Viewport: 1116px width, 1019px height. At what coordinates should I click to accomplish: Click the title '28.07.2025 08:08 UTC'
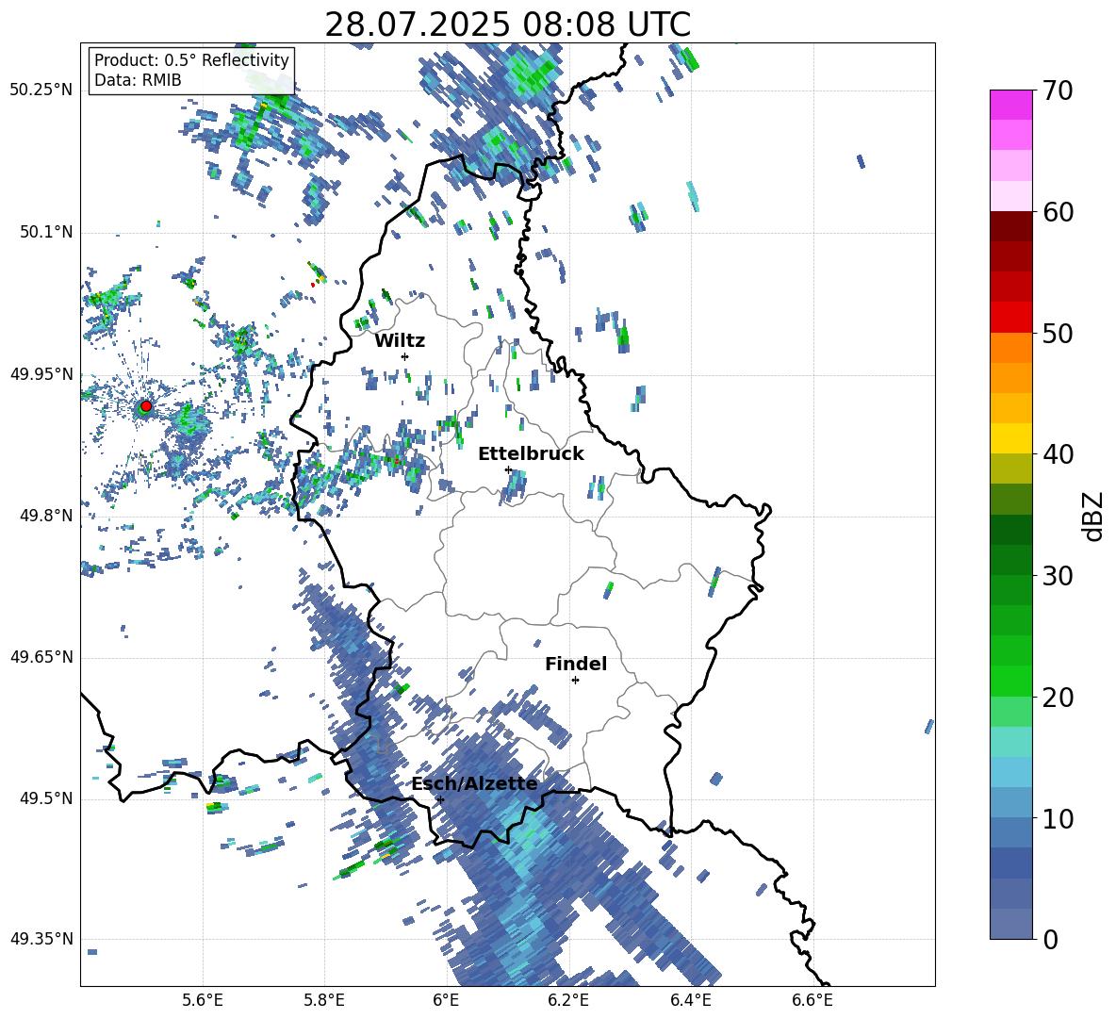pos(507,25)
